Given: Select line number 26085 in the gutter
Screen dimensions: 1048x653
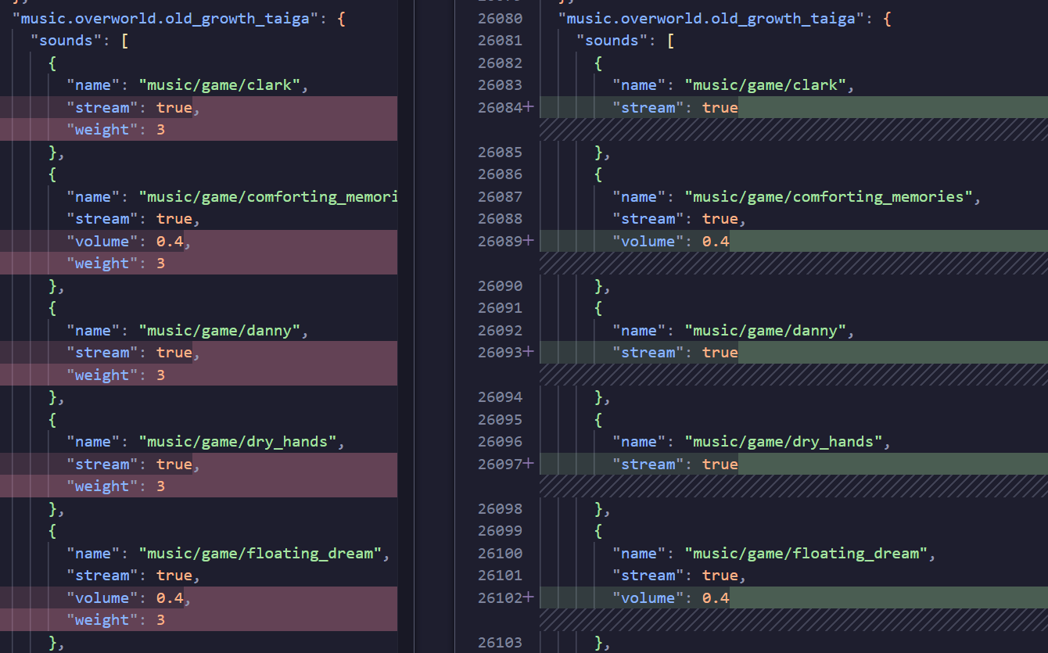Looking at the screenshot, I should click(x=501, y=152).
